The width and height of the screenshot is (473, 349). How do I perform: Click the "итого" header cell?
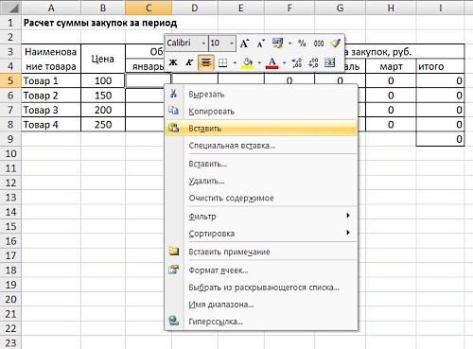[440, 66]
